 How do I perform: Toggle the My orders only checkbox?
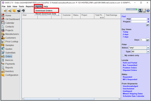[x=123, y=55]
